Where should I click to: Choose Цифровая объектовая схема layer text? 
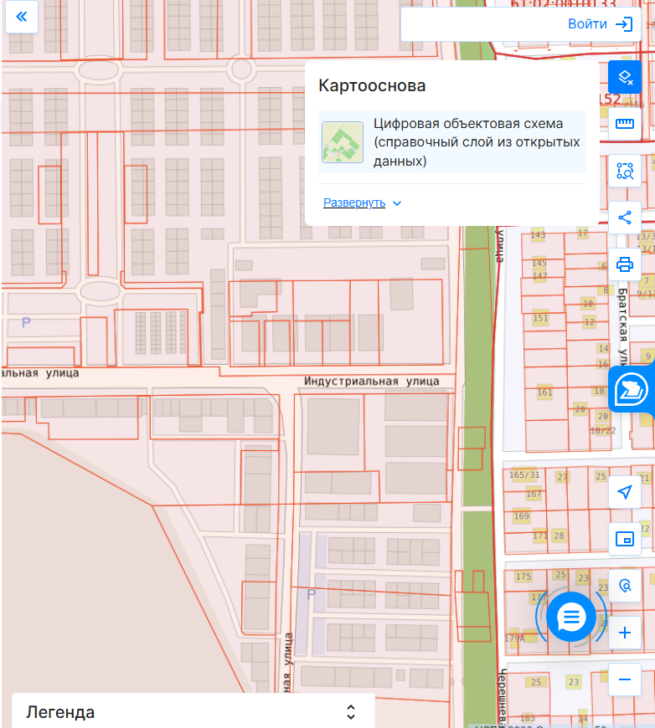coord(477,142)
